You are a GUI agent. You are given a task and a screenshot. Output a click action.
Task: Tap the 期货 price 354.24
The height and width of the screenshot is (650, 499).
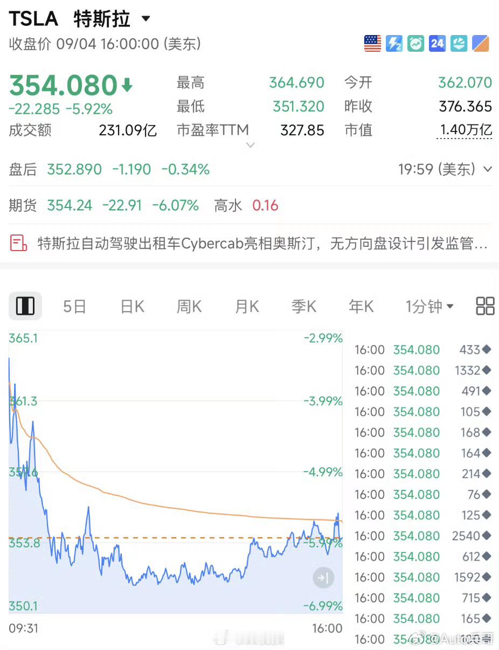pos(70,205)
